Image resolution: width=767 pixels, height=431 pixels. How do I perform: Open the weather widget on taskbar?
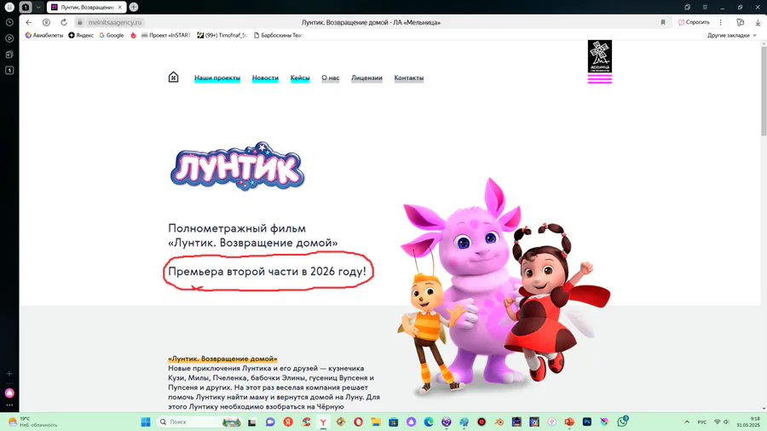[32, 422]
